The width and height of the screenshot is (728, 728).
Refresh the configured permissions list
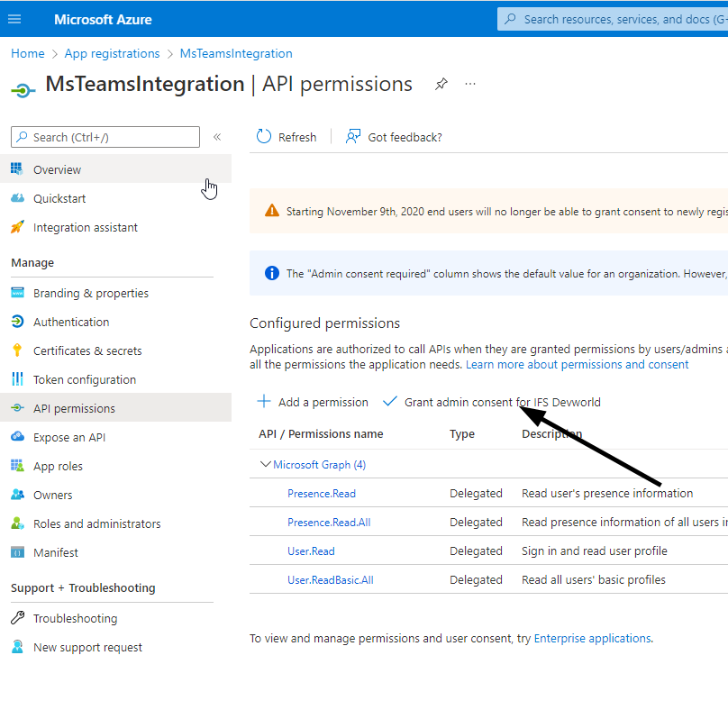(287, 136)
